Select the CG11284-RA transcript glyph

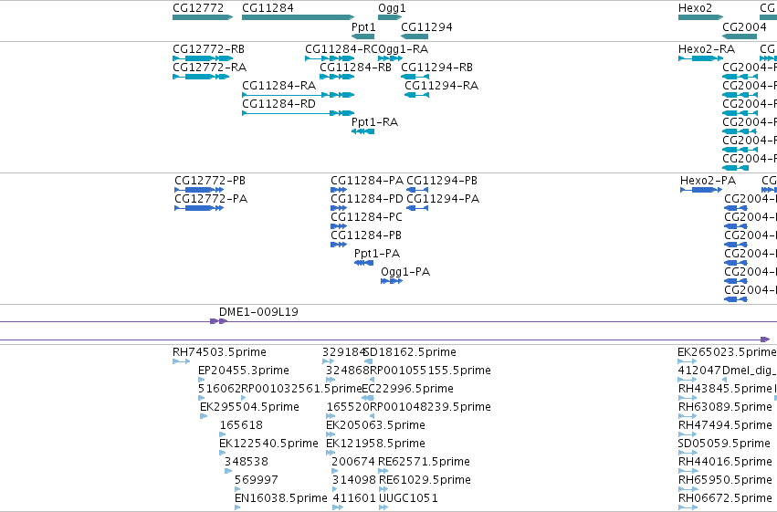click(299, 95)
